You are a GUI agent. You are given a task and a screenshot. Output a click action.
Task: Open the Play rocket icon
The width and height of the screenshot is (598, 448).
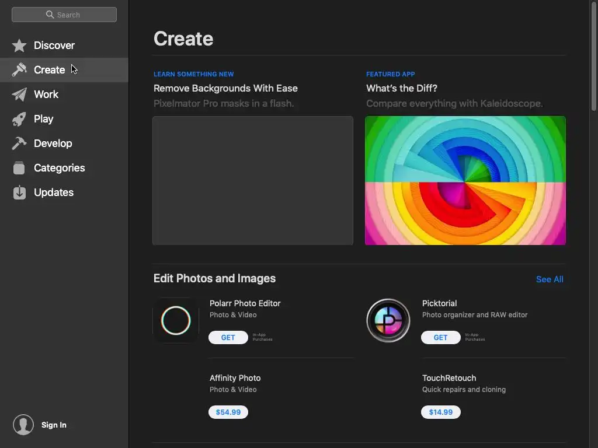pyautogui.click(x=19, y=119)
